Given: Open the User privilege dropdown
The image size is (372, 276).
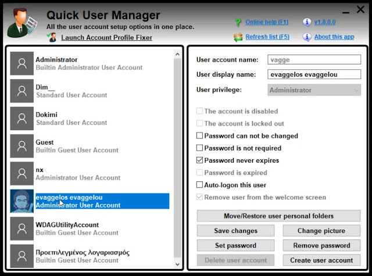Looking at the screenshot, I should tap(314, 90).
